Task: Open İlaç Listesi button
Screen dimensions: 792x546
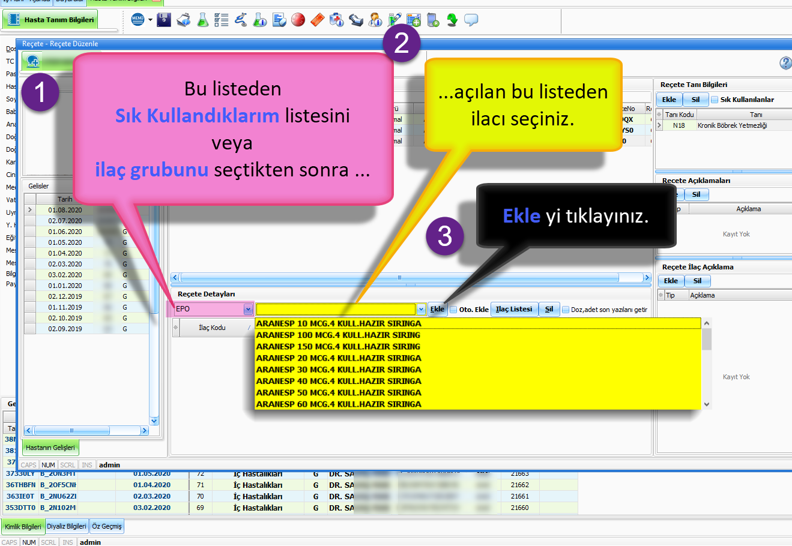Action: coord(514,310)
